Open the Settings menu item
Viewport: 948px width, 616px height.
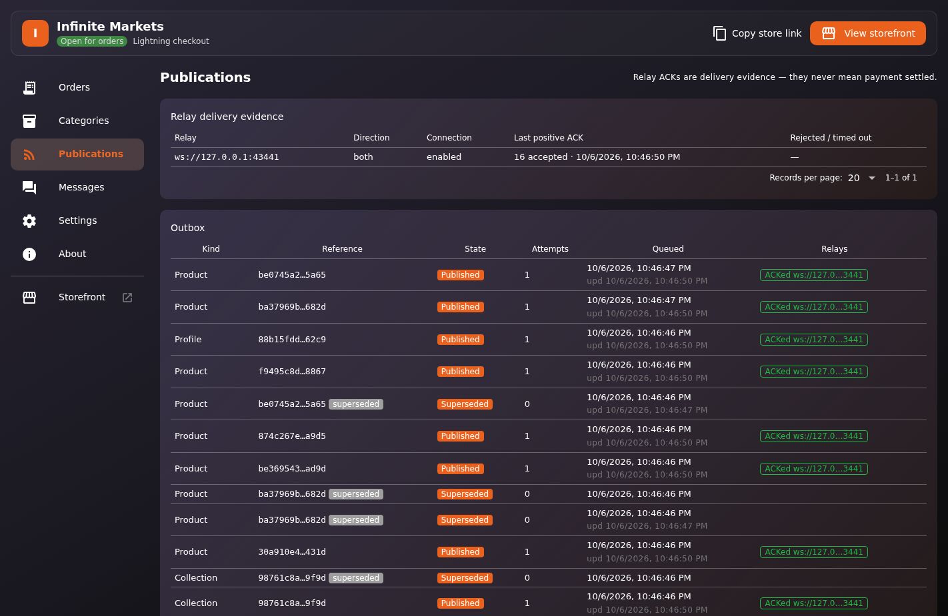tap(77, 220)
